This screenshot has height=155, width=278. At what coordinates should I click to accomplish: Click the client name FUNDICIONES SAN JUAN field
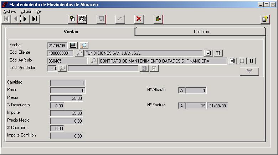click(144, 53)
